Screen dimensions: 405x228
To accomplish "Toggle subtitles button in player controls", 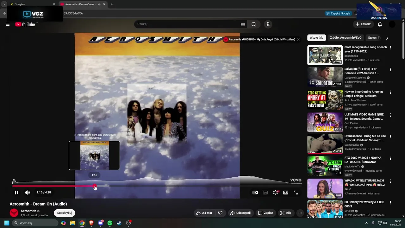I will click(265, 193).
